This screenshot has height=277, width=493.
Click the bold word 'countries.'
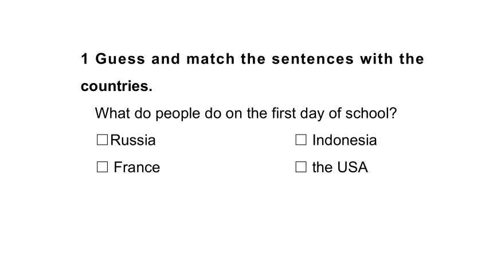116,86
